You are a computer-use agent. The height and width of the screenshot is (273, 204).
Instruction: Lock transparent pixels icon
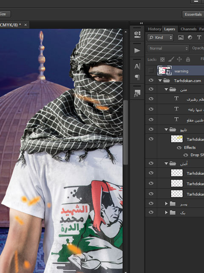[x=162, y=59]
